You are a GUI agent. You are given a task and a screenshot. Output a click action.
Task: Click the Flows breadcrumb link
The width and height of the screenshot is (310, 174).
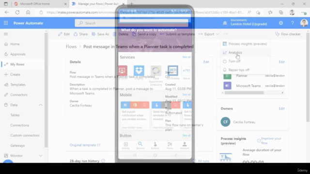pos(71,46)
